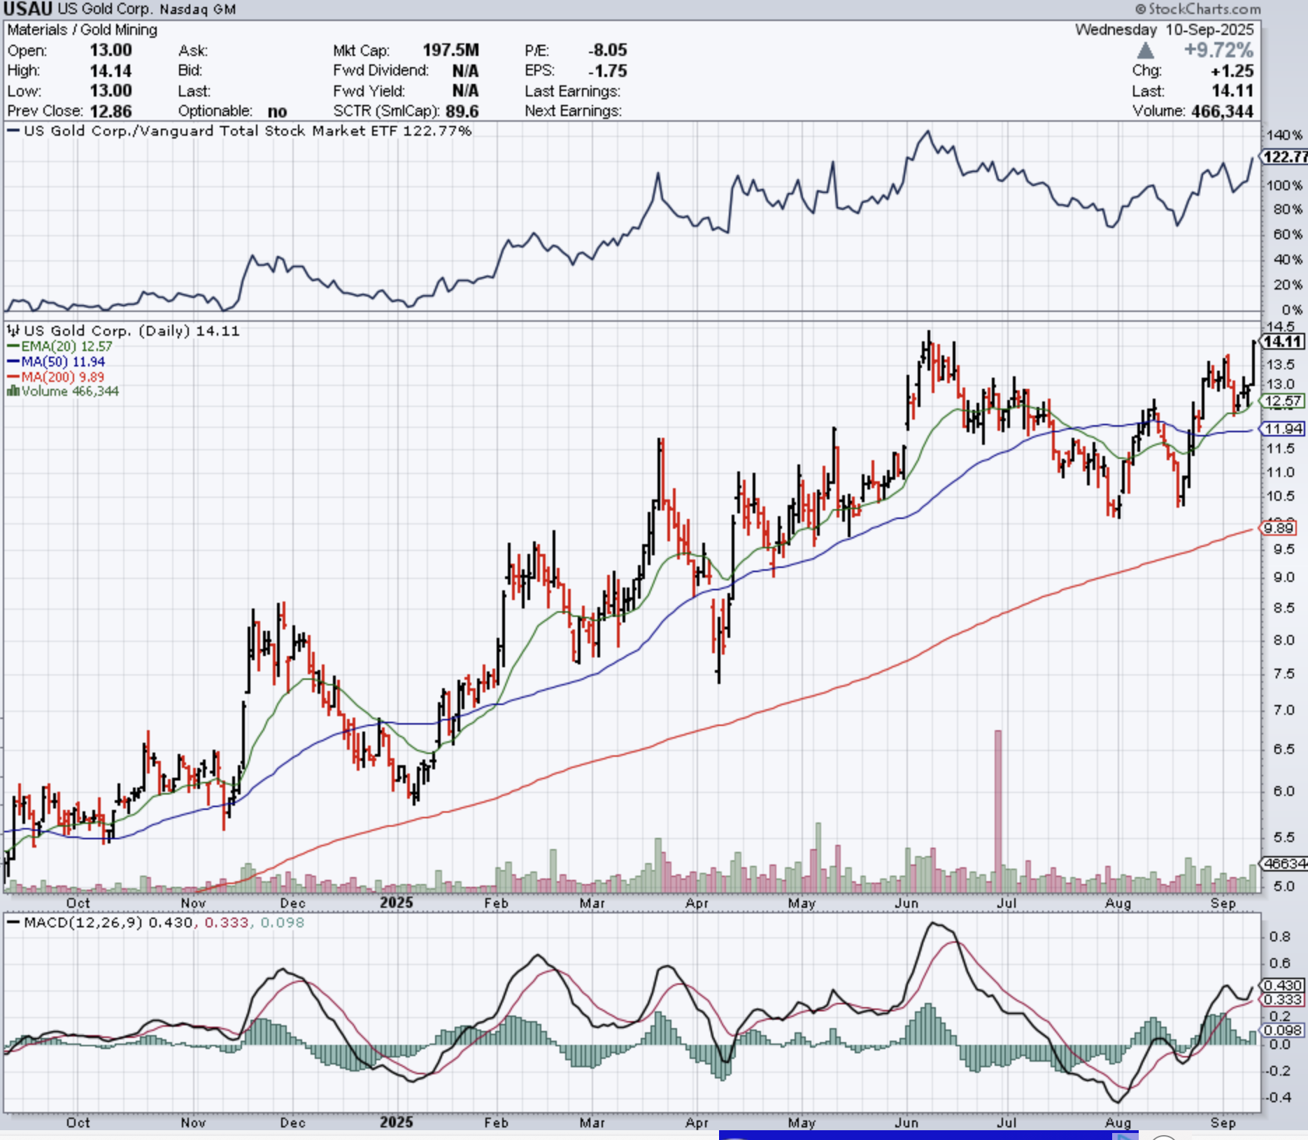Click the volume bars icon in the legend
Screen dimensions: 1308x1140
pyautogui.click(x=13, y=391)
